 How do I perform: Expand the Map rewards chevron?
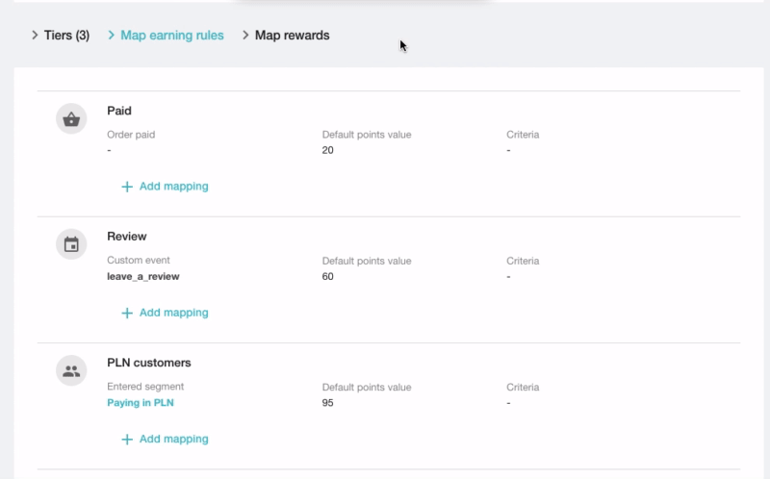pyautogui.click(x=245, y=36)
